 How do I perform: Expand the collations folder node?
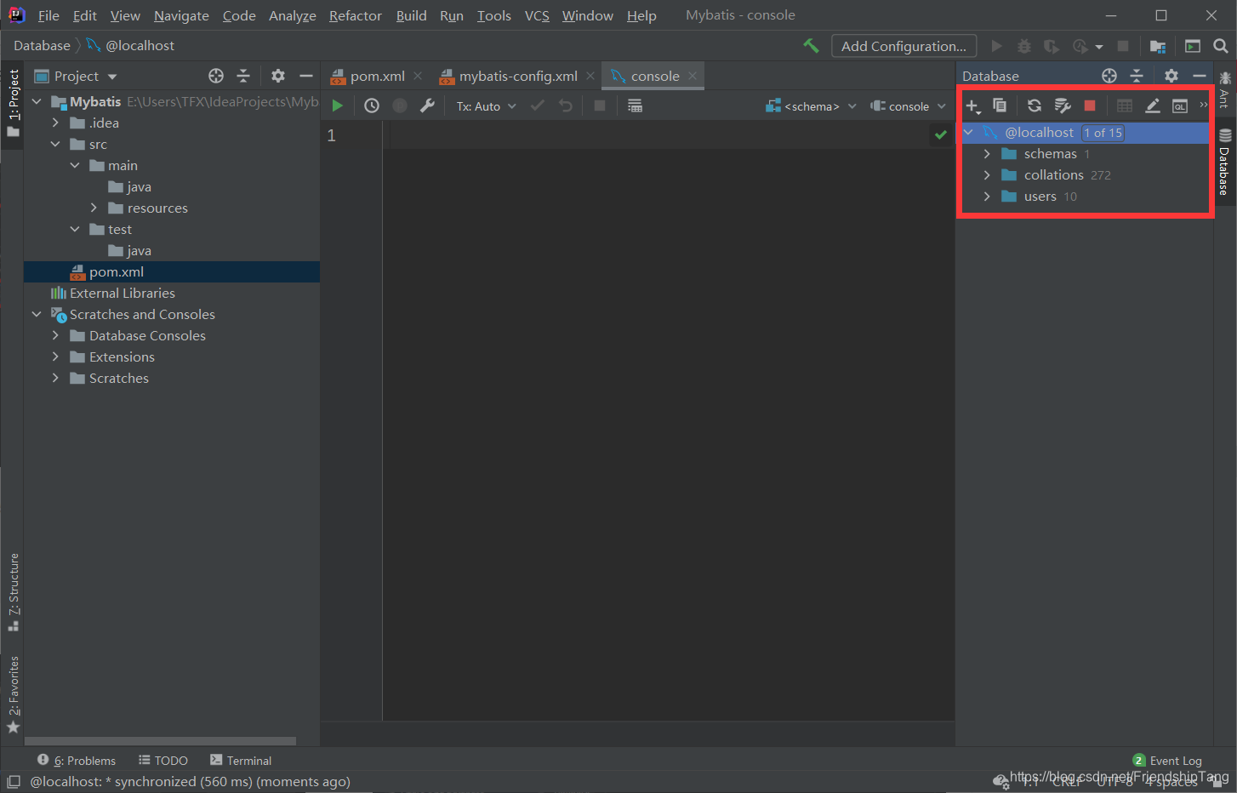pyautogui.click(x=987, y=175)
